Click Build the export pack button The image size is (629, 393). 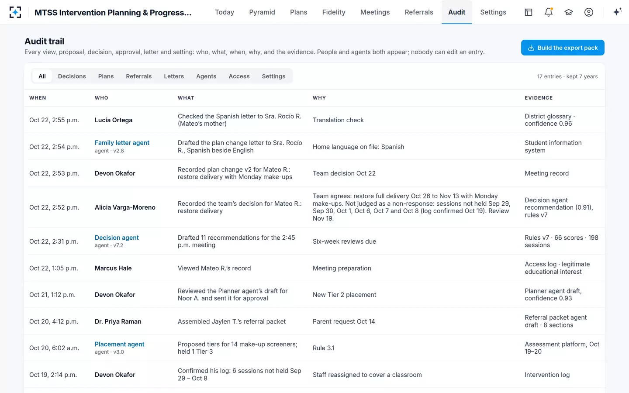[x=563, y=48]
